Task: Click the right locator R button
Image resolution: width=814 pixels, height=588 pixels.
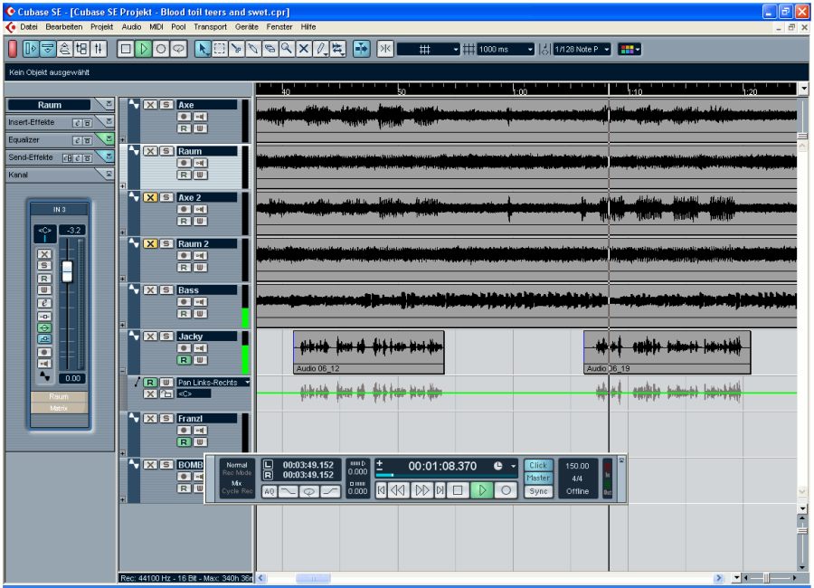Action: tap(268, 475)
